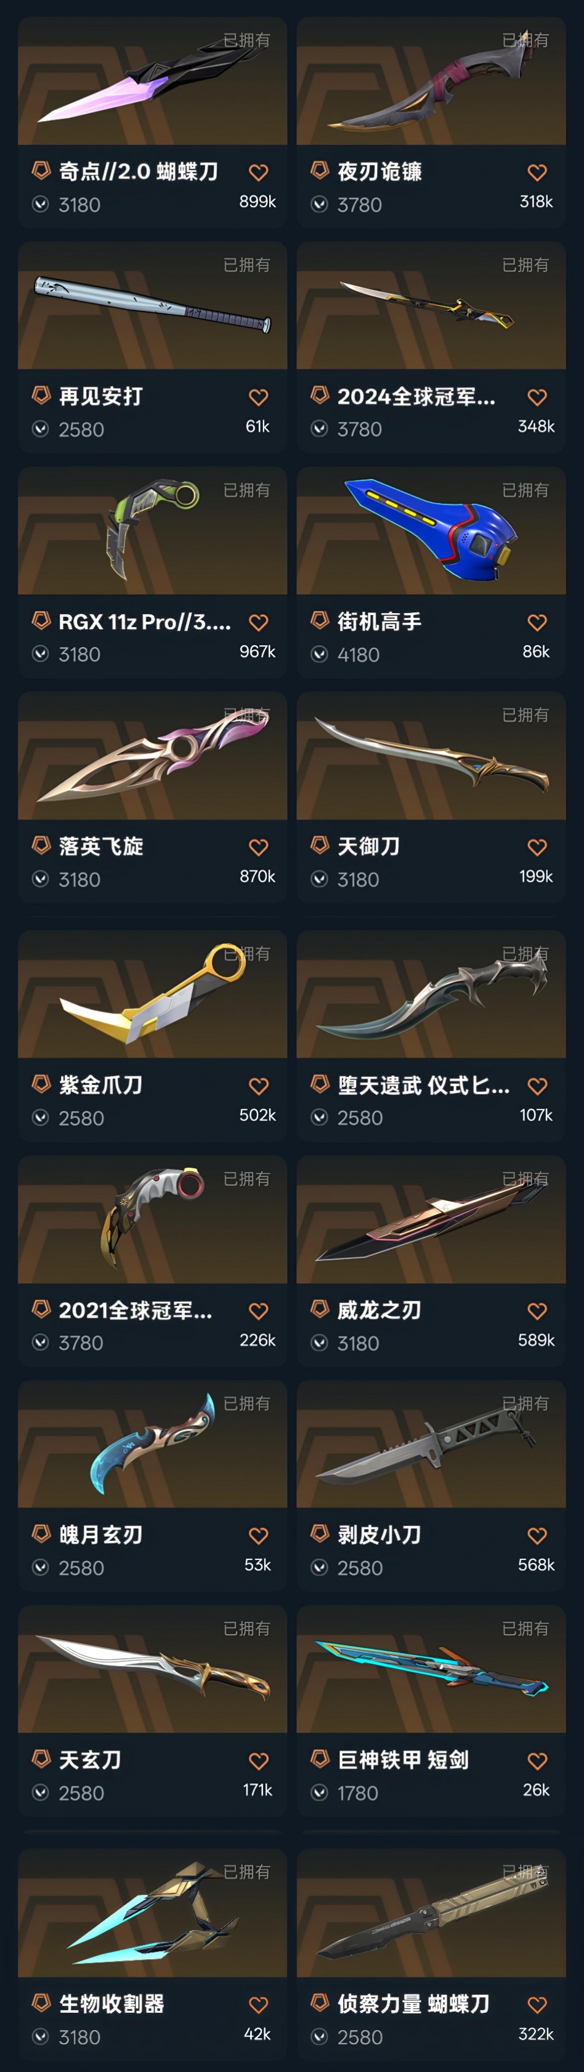Open the 2021全球冠军 skin title
This screenshot has height=2072, width=584.
[135, 1310]
